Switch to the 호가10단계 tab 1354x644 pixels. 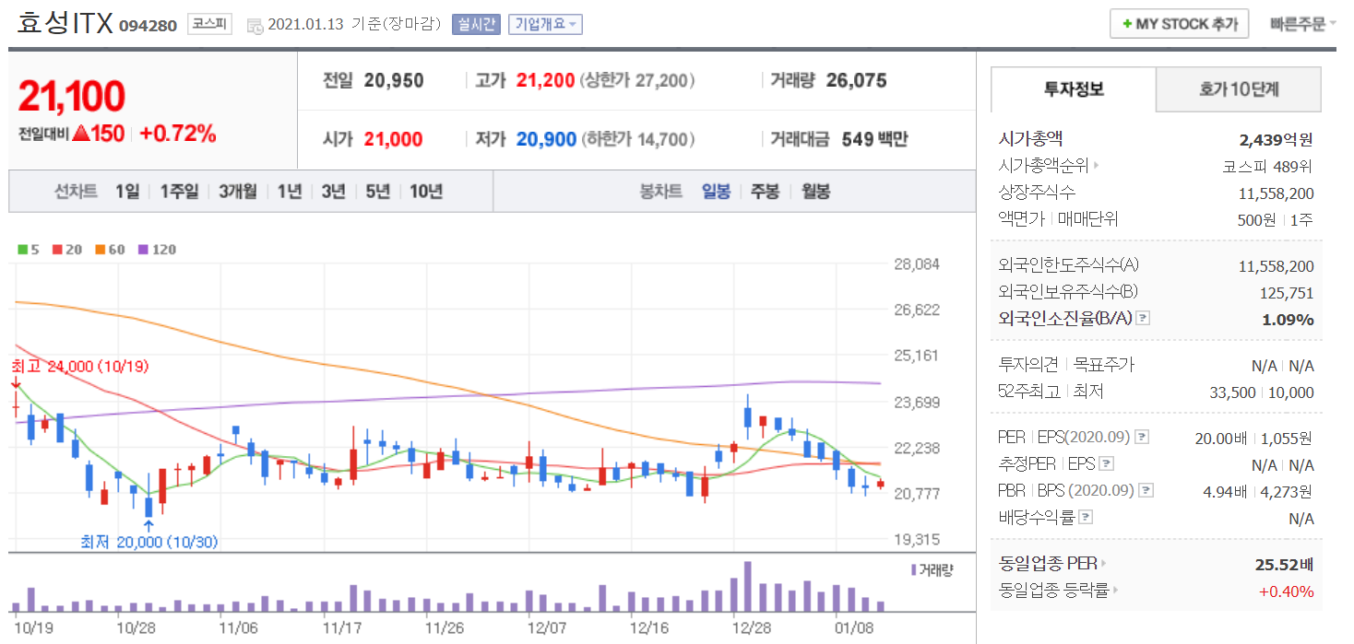pos(1238,89)
